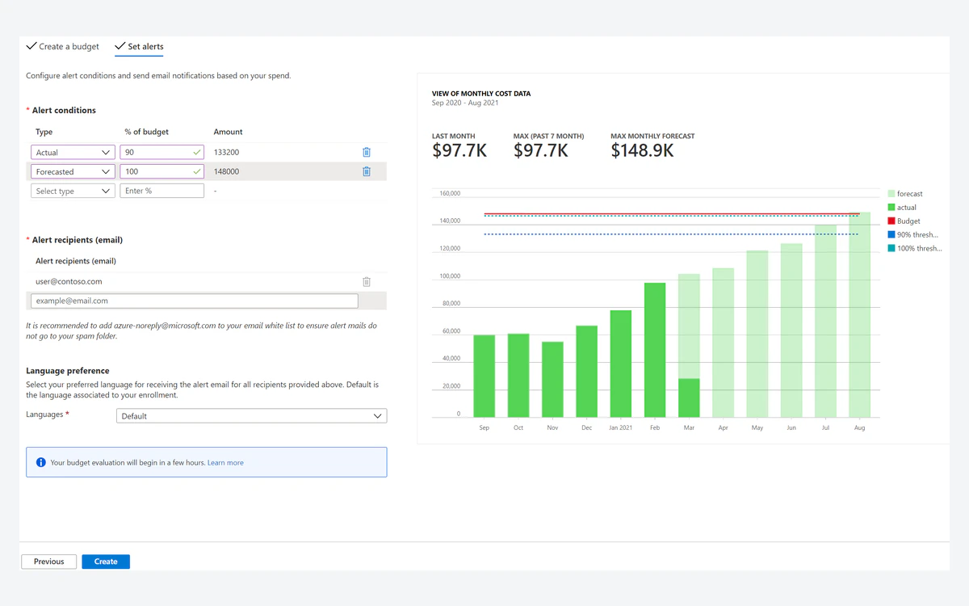
Task: Click the Aug forecast bar
Action: point(859,314)
